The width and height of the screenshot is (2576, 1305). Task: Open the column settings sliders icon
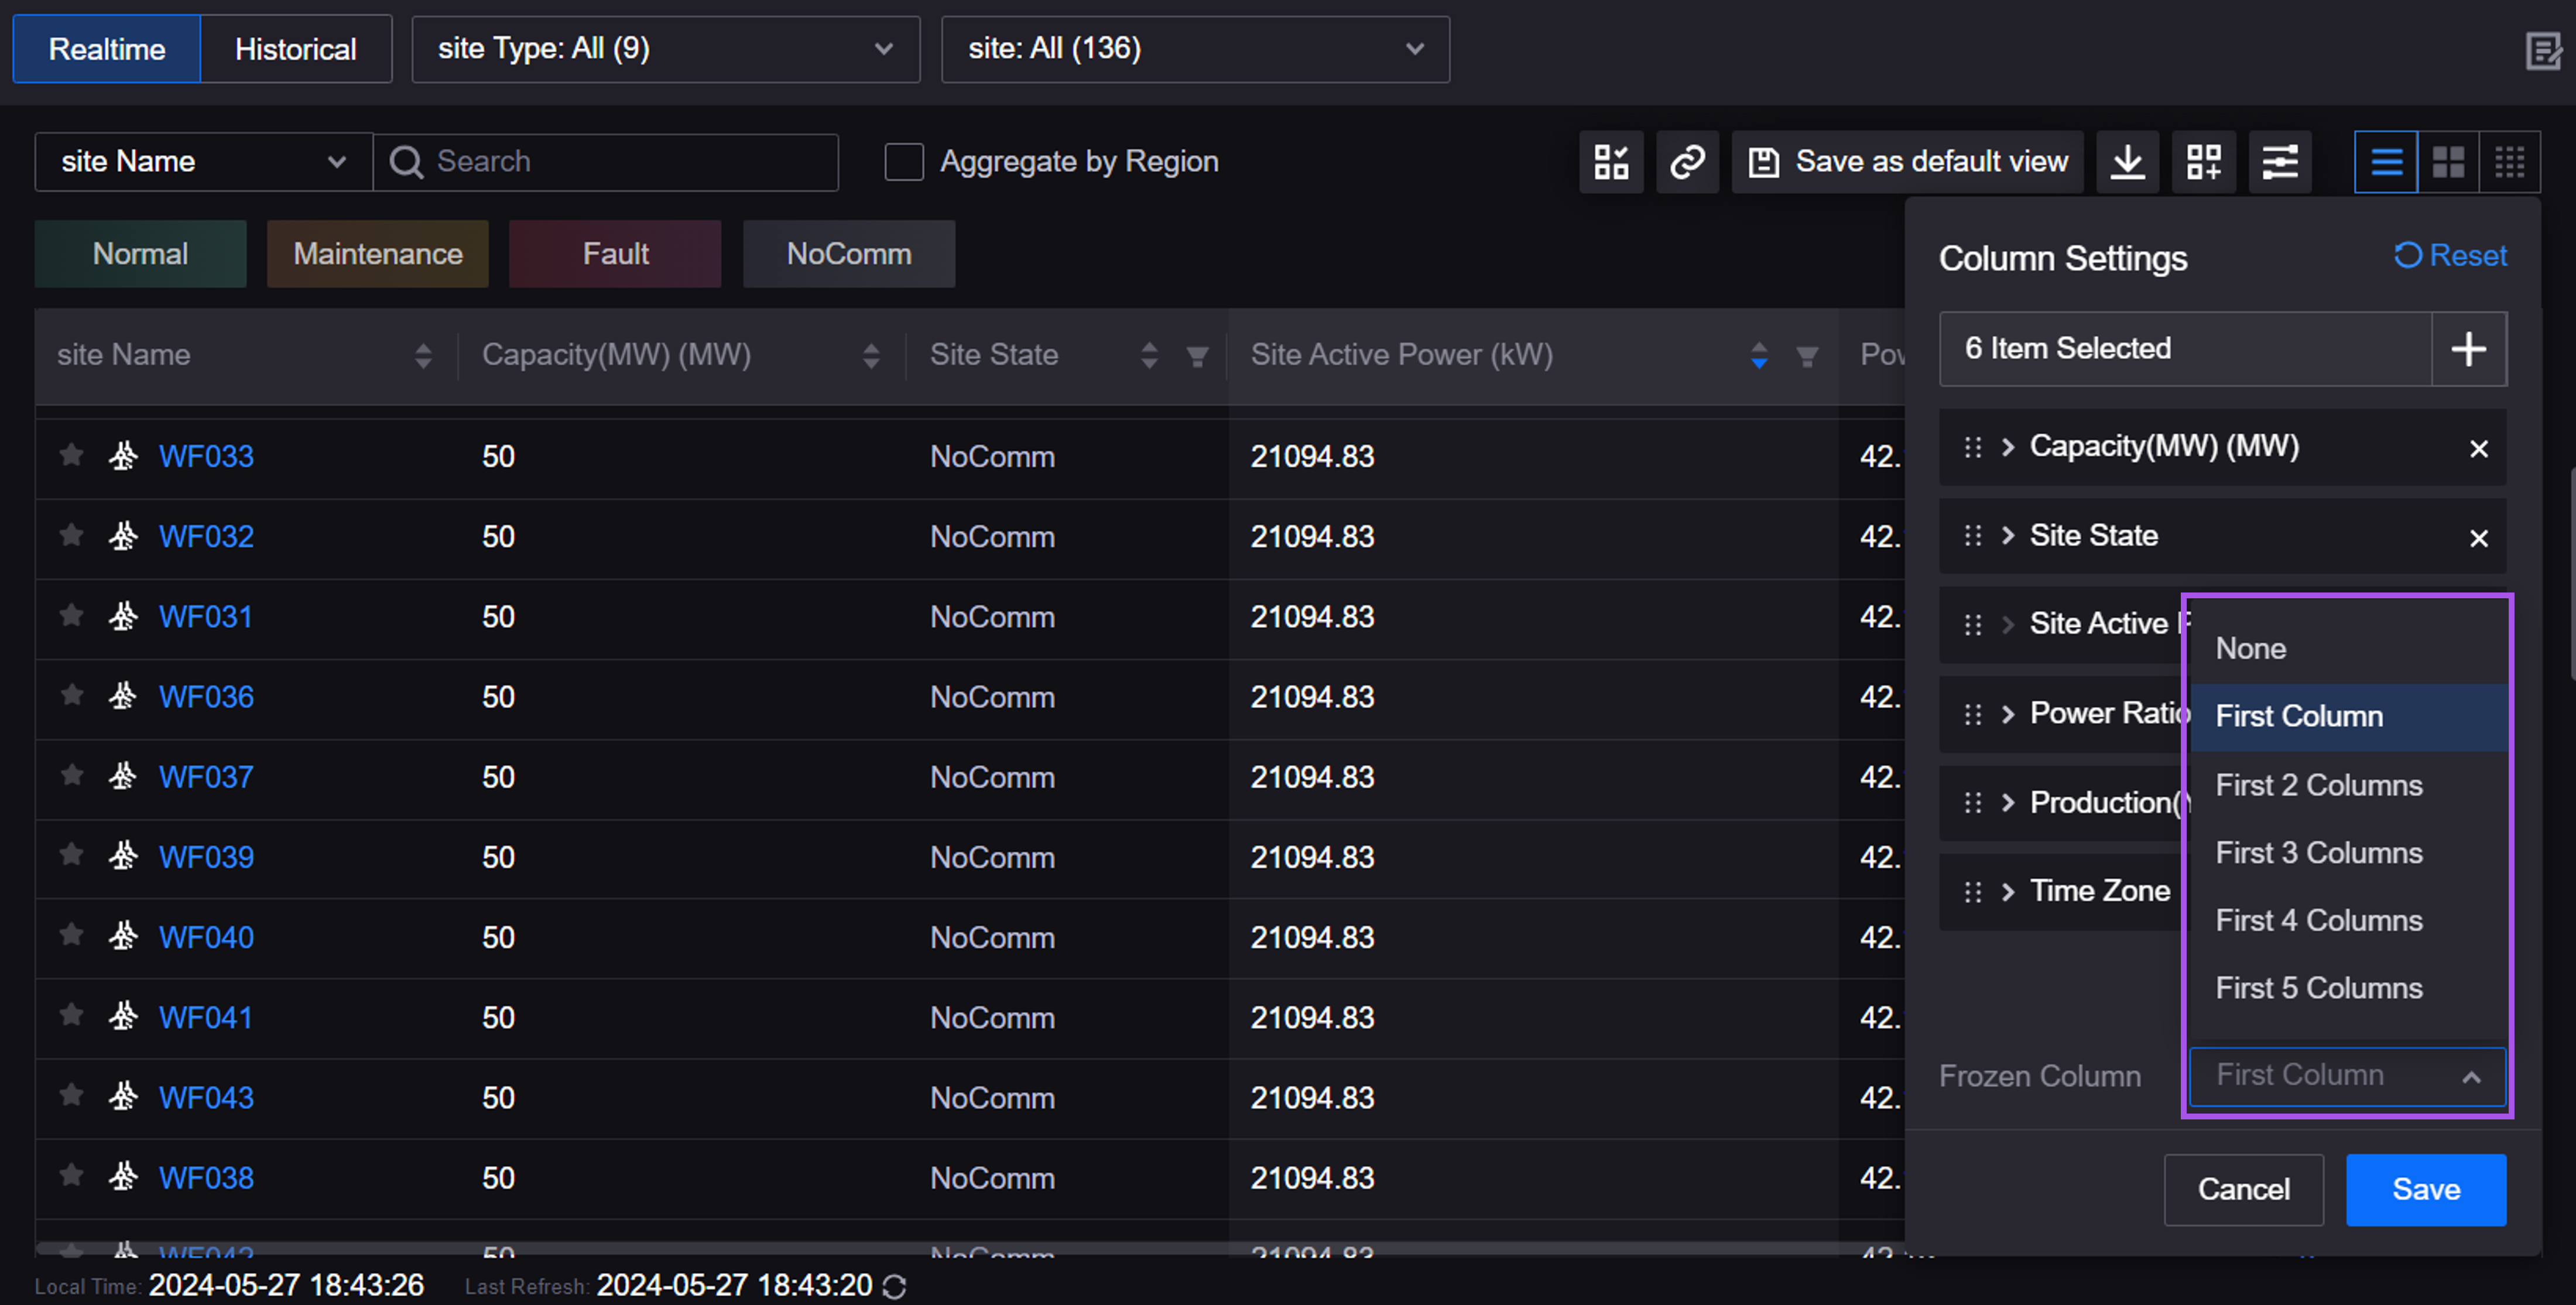(2279, 162)
